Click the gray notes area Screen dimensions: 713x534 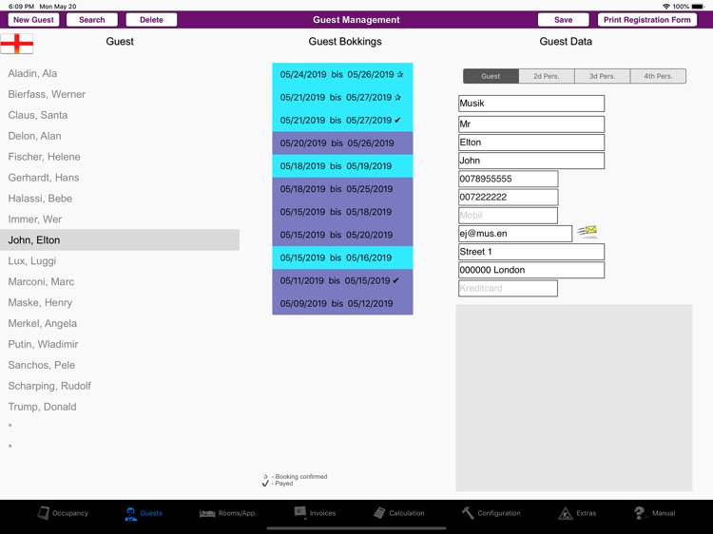pos(574,398)
